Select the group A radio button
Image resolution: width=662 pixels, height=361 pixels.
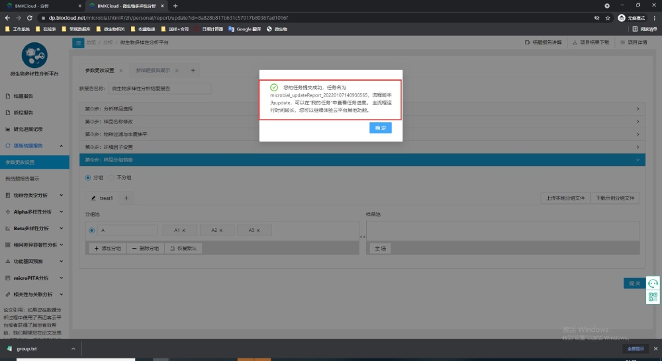pyautogui.click(x=91, y=230)
